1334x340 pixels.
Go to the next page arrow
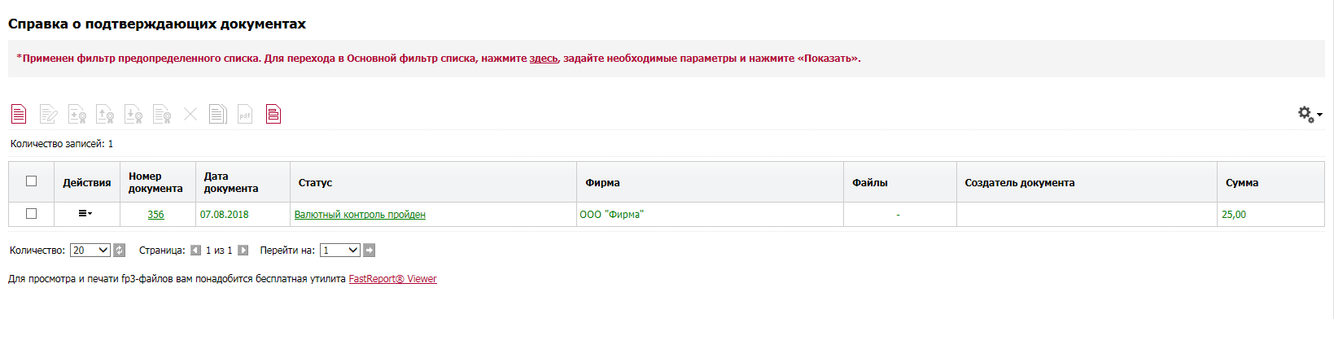(243, 251)
